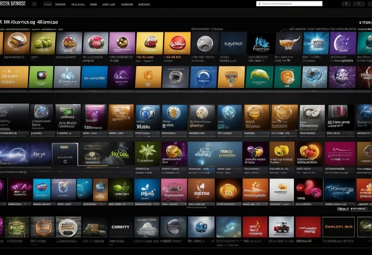Image resolution: width=372 pixels, height=255 pixels.
Task: Open the black CUROITY app tile
Action: (120, 227)
